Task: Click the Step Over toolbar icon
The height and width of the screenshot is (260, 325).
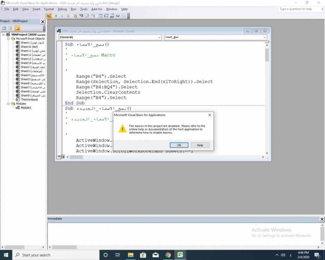Action: [x=87, y=16]
